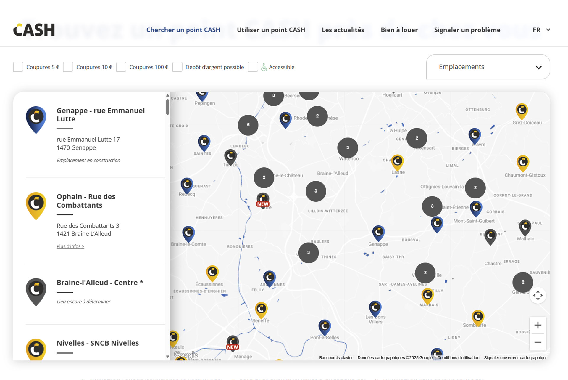Tick the Dépôt d'argent possible checkbox
Screen dimensions: 568x380
pos(177,67)
